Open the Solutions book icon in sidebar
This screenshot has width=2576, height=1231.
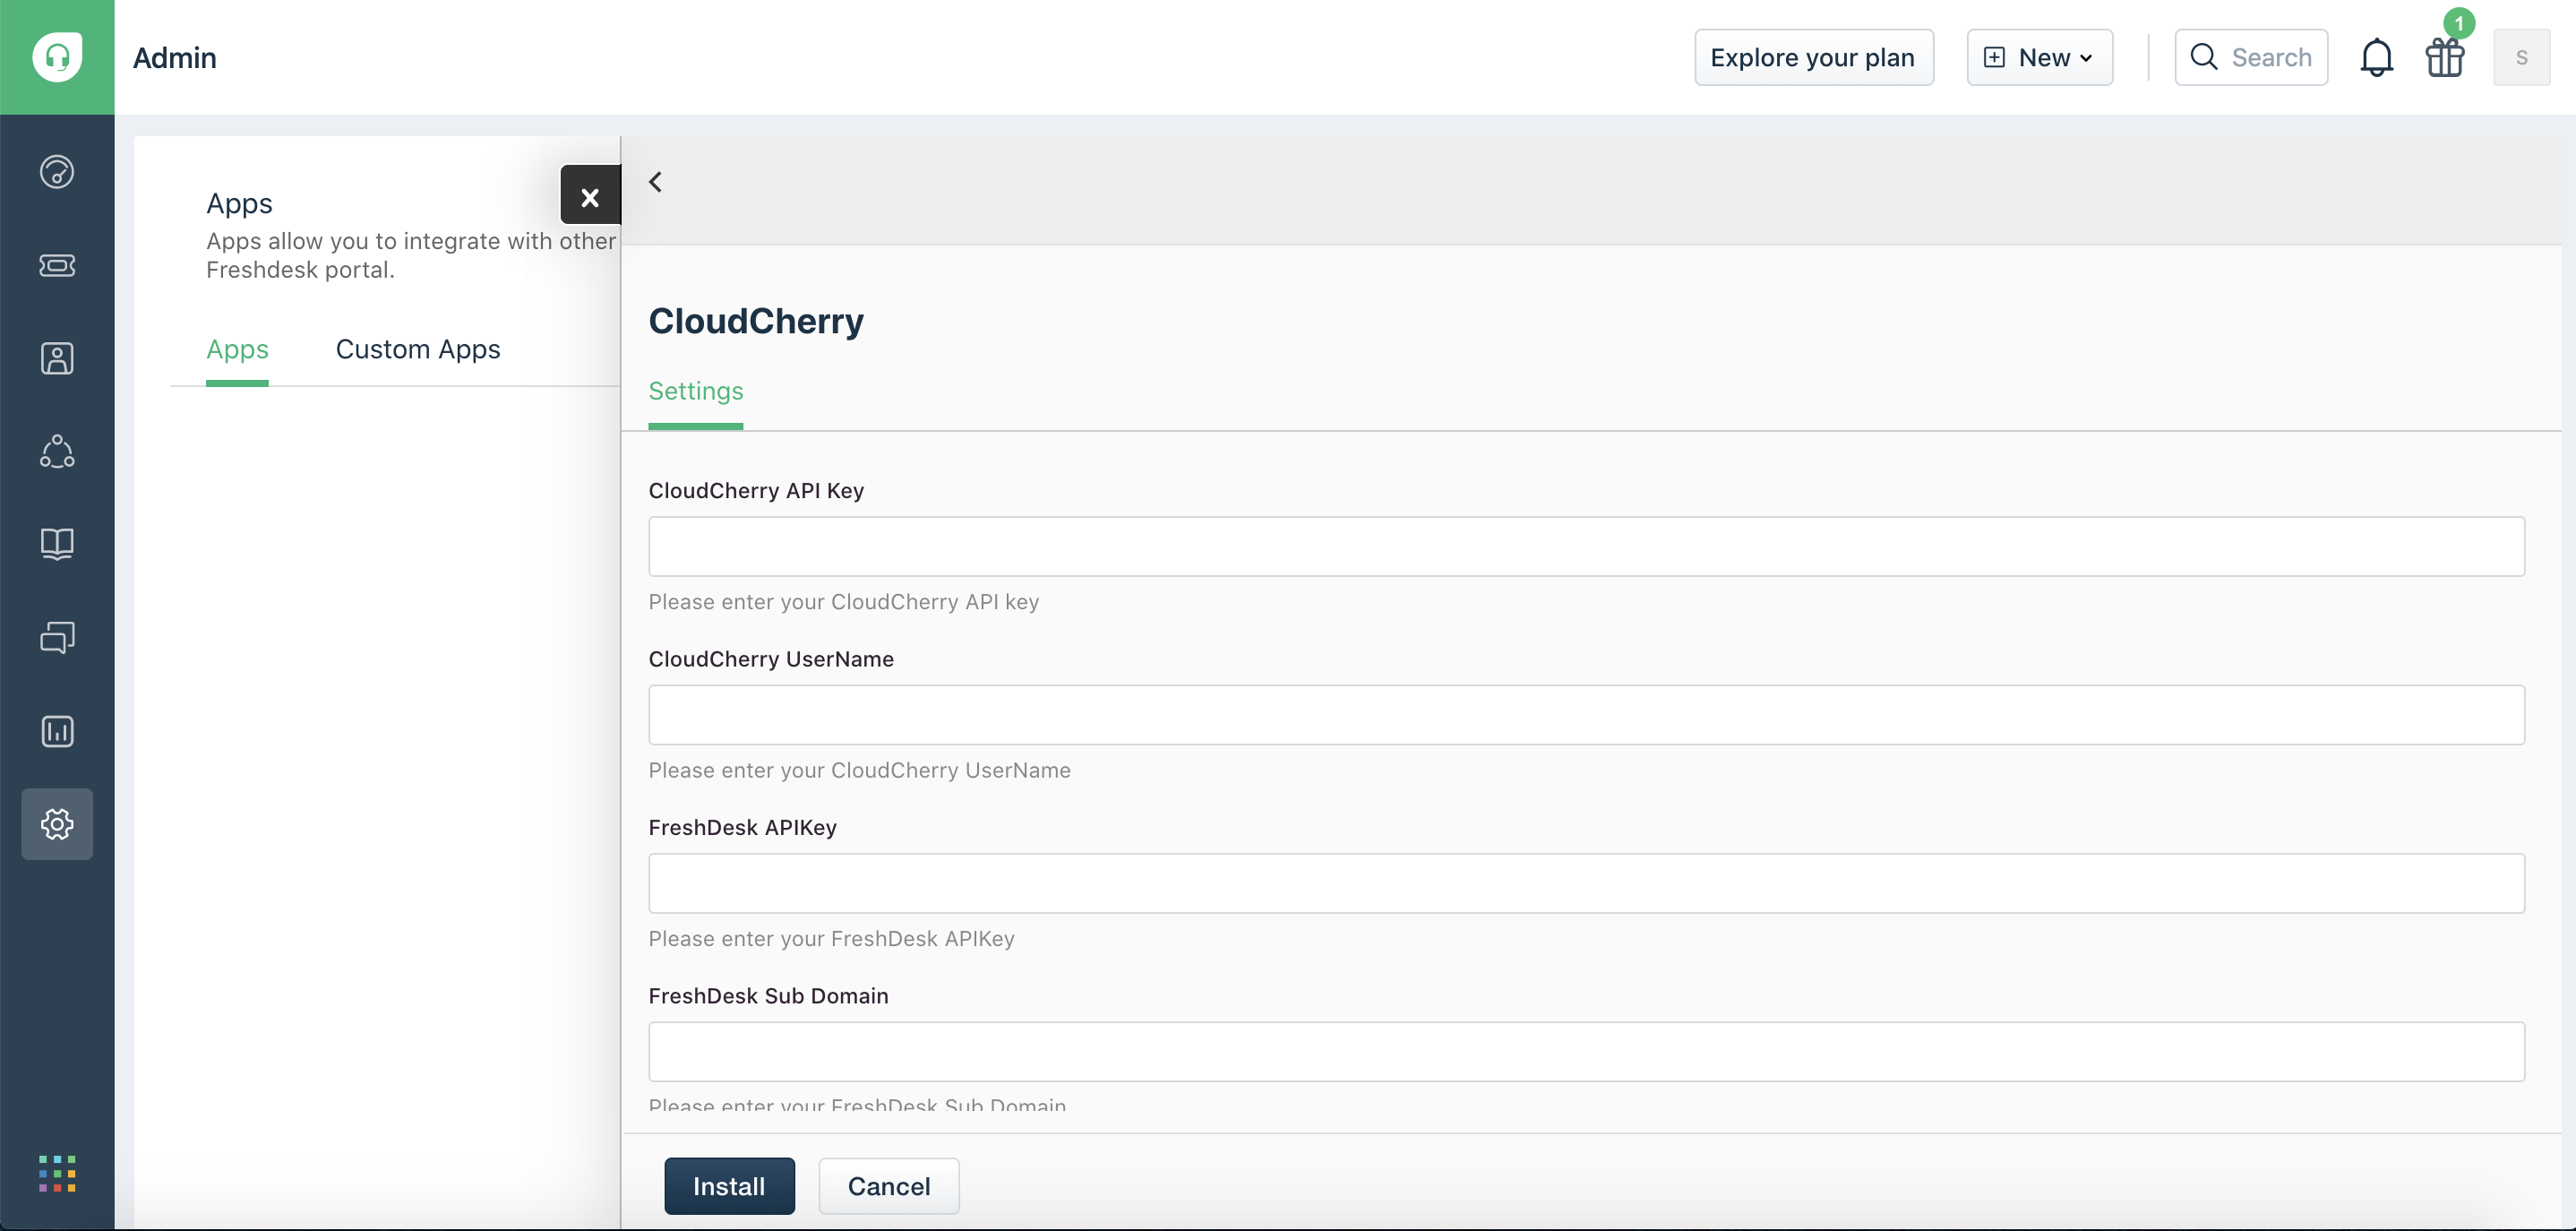pos(57,544)
